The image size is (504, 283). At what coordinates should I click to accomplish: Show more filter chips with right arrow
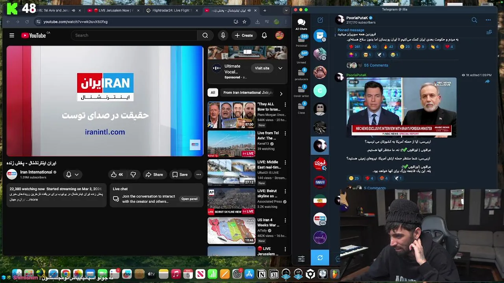[x=281, y=93]
